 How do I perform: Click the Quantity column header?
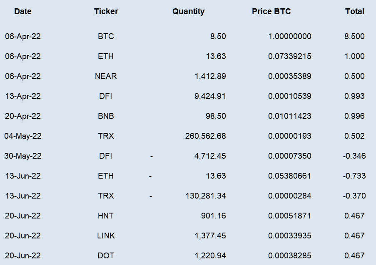pos(189,11)
